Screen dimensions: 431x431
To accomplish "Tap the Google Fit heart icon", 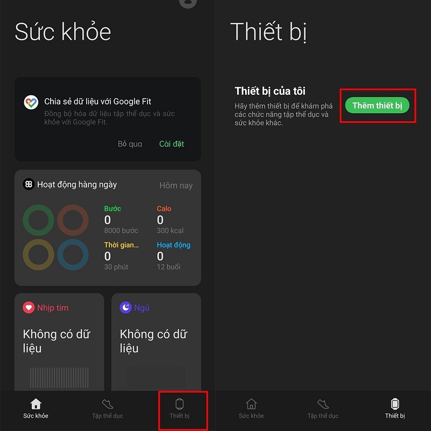I will (31, 102).
